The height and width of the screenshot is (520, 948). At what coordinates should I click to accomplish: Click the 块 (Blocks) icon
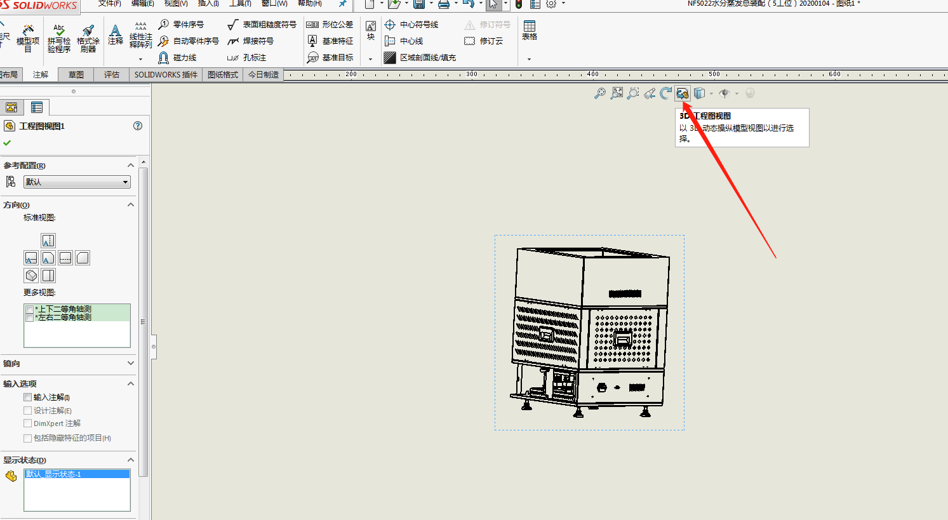pos(371,30)
